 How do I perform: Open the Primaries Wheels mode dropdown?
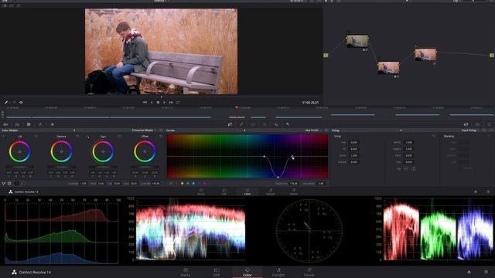144,131
